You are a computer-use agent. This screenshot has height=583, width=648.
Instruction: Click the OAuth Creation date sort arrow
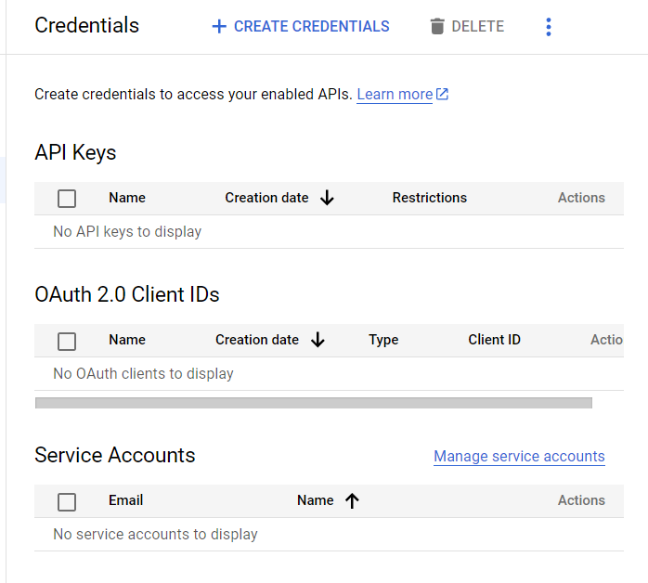click(x=318, y=340)
